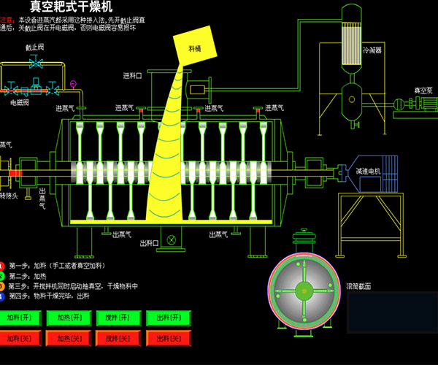Click the 截止阀 stop valve symbol
Screen dimensions: 438x365
point(34,64)
